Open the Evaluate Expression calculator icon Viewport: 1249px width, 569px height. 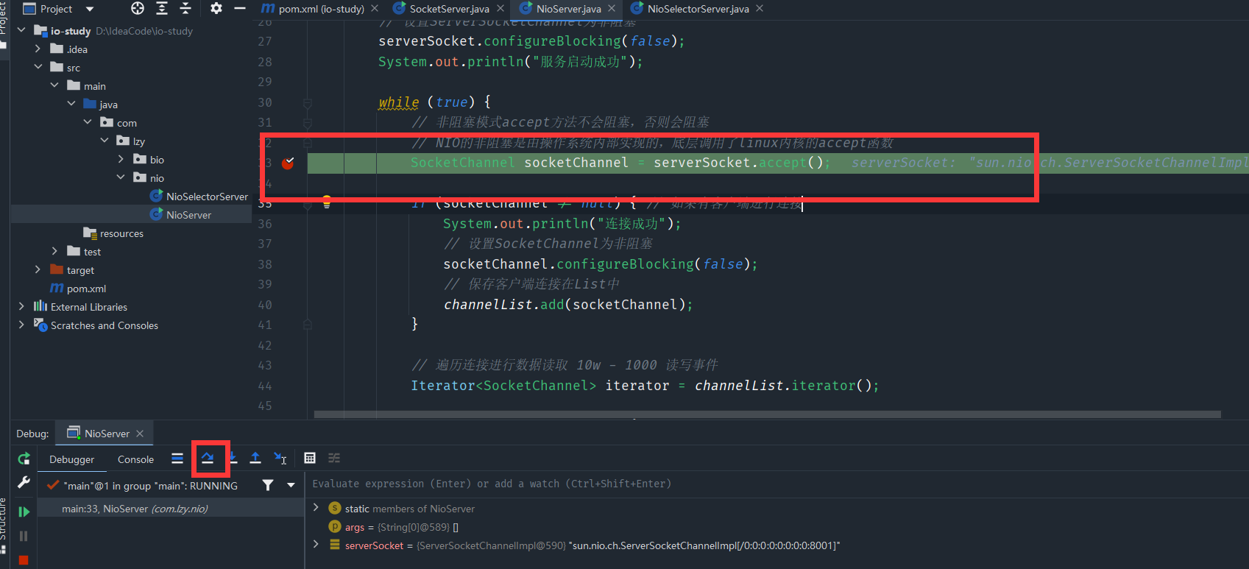pos(310,458)
